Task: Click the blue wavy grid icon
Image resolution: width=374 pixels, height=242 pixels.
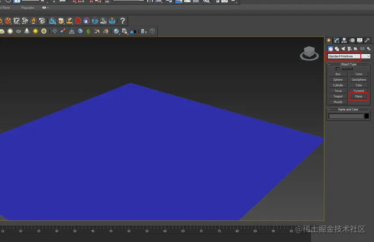Action: click(55, 31)
